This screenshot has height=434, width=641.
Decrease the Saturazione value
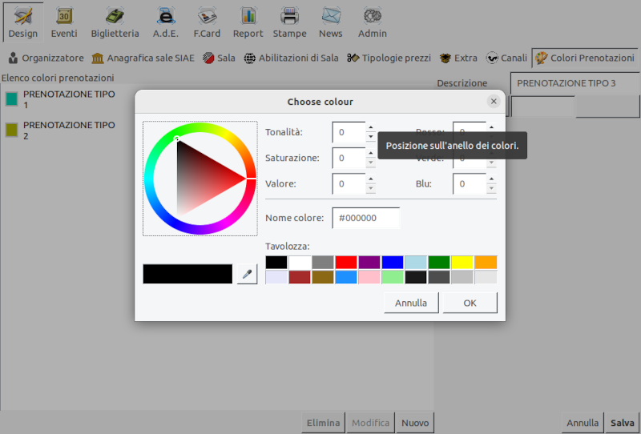tap(371, 163)
